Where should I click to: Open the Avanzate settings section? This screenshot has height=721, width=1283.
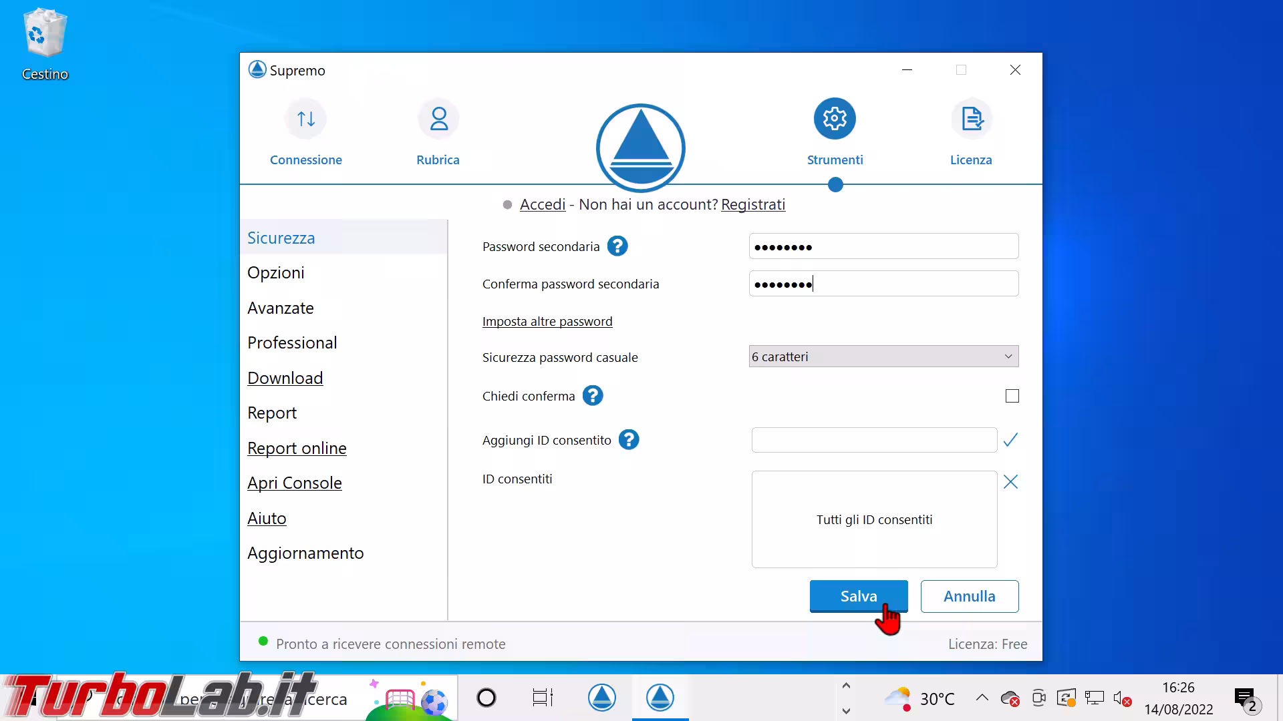click(x=281, y=308)
